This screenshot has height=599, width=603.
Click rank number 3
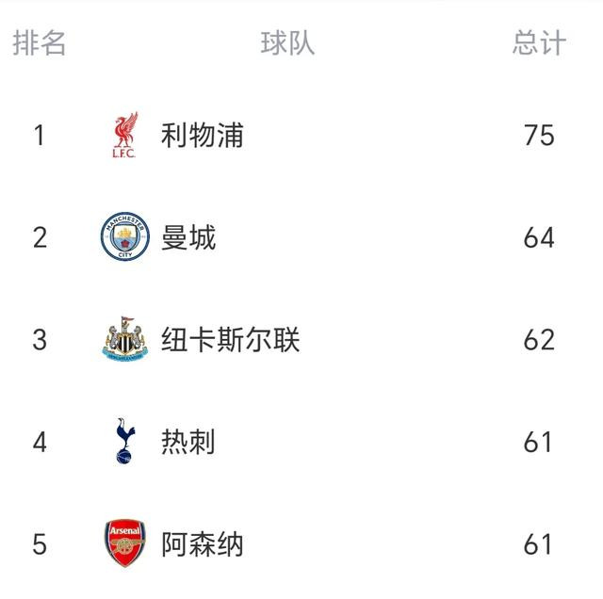(40, 340)
